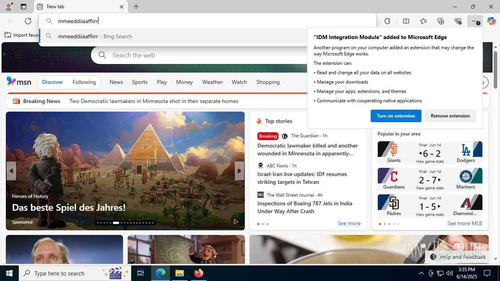Open the Windows Start menu

[x=9, y=273]
